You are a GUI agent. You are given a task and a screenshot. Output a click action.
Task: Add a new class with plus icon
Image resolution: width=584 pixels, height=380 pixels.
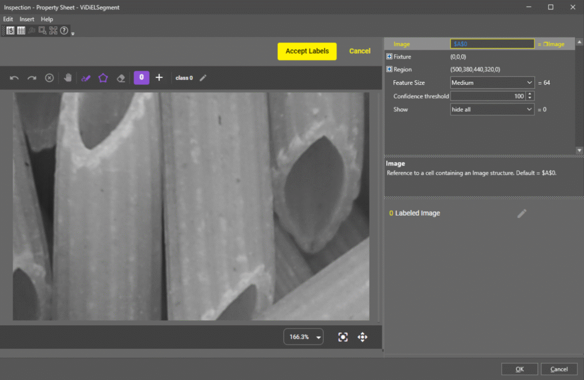159,78
